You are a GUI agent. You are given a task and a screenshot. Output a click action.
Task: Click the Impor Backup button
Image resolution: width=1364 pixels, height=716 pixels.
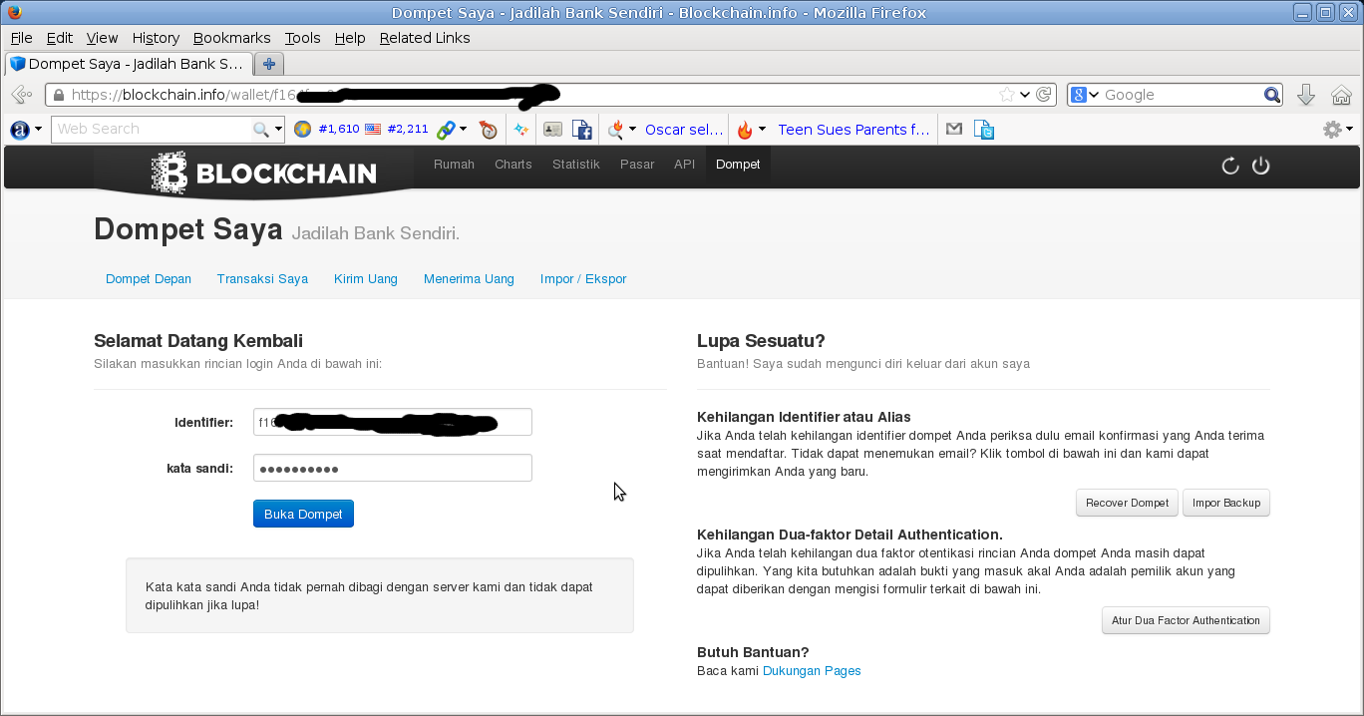tap(1226, 503)
